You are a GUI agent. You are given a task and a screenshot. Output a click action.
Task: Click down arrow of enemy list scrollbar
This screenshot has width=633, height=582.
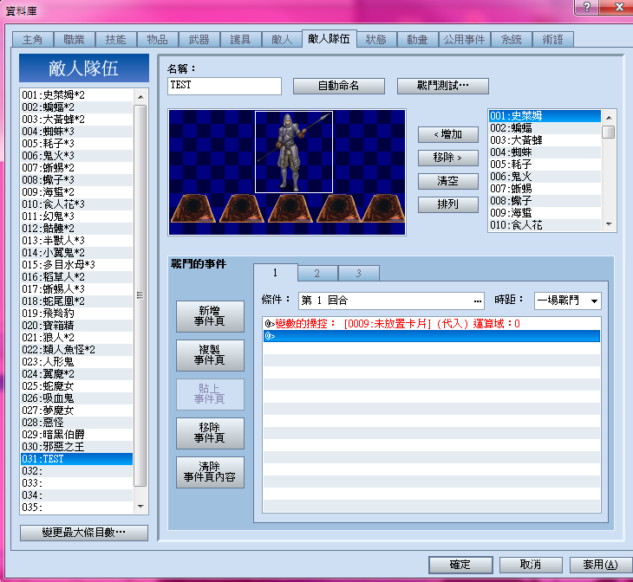pos(609,224)
